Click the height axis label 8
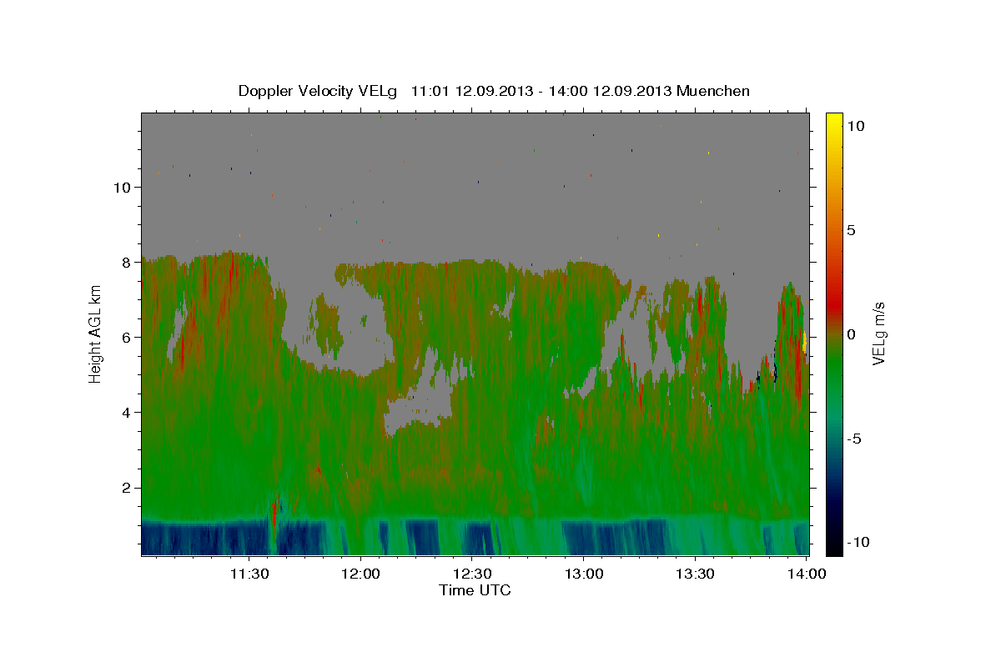Viewport: 1001px width, 667px height. pyautogui.click(x=124, y=263)
